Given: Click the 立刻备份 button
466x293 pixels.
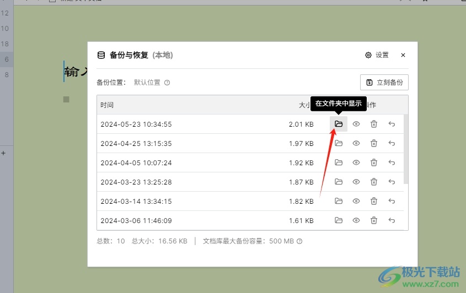Looking at the screenshot, I should tap(384, 82).
